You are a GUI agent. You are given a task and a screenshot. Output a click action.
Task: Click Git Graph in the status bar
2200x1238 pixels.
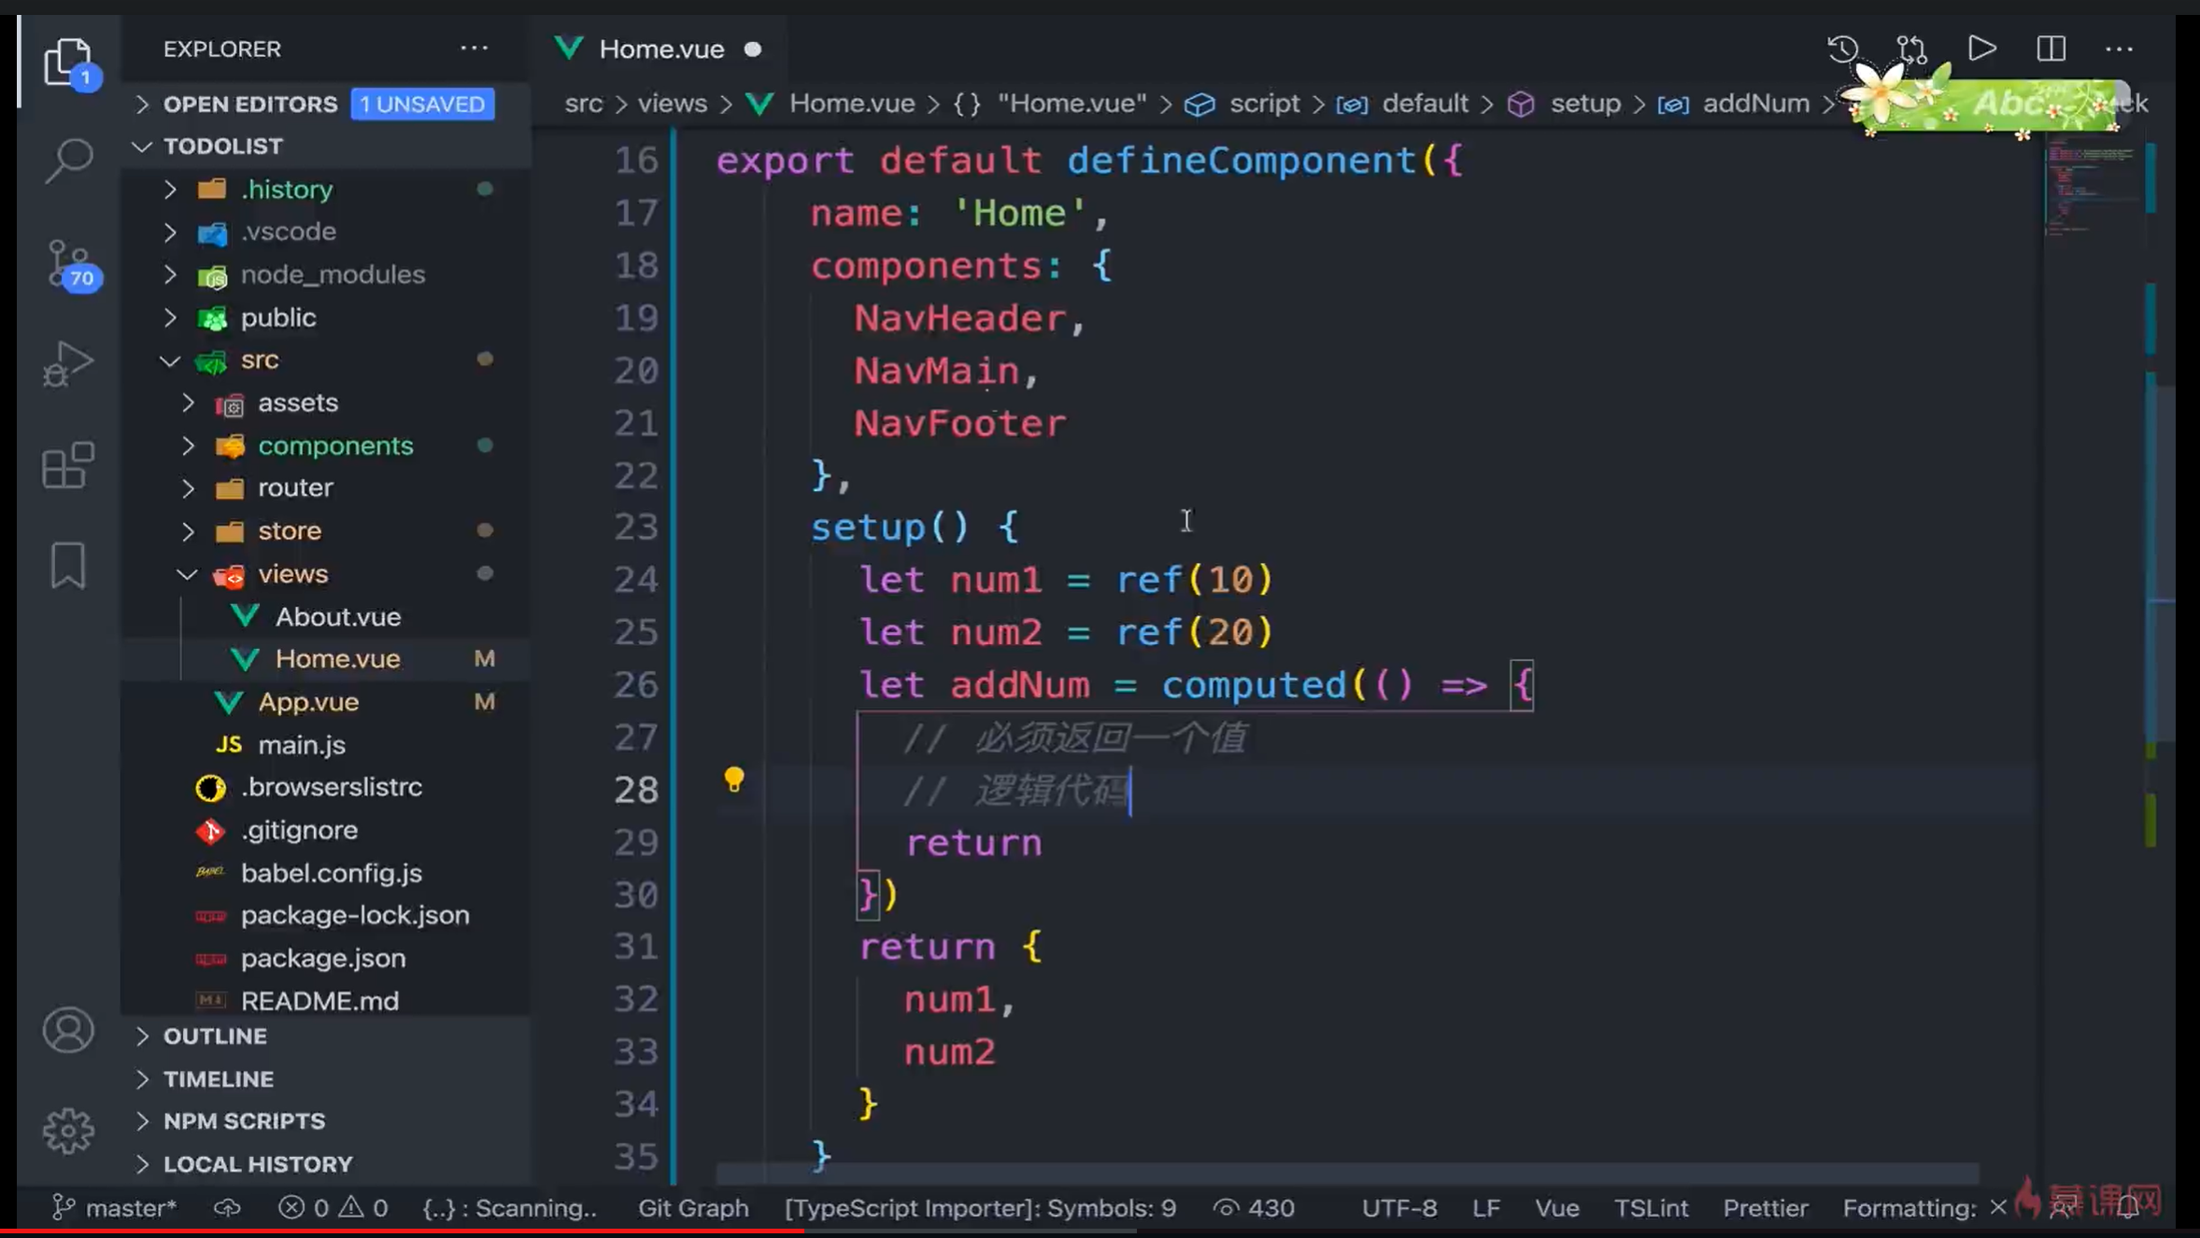click(693, 1208)
